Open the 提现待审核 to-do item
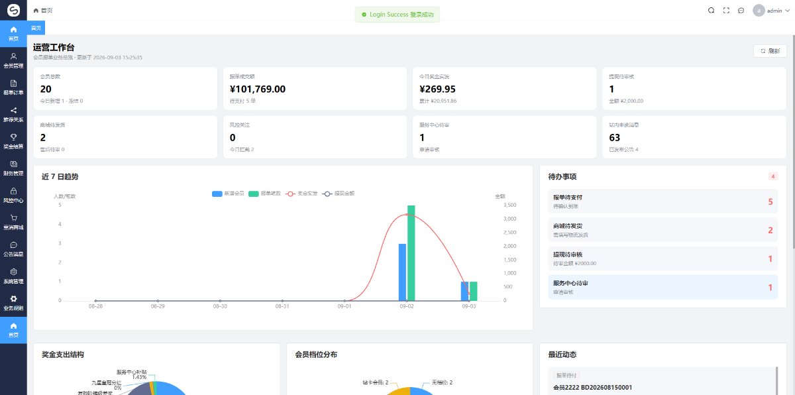 pyautogui.click(x=663, y=258)
